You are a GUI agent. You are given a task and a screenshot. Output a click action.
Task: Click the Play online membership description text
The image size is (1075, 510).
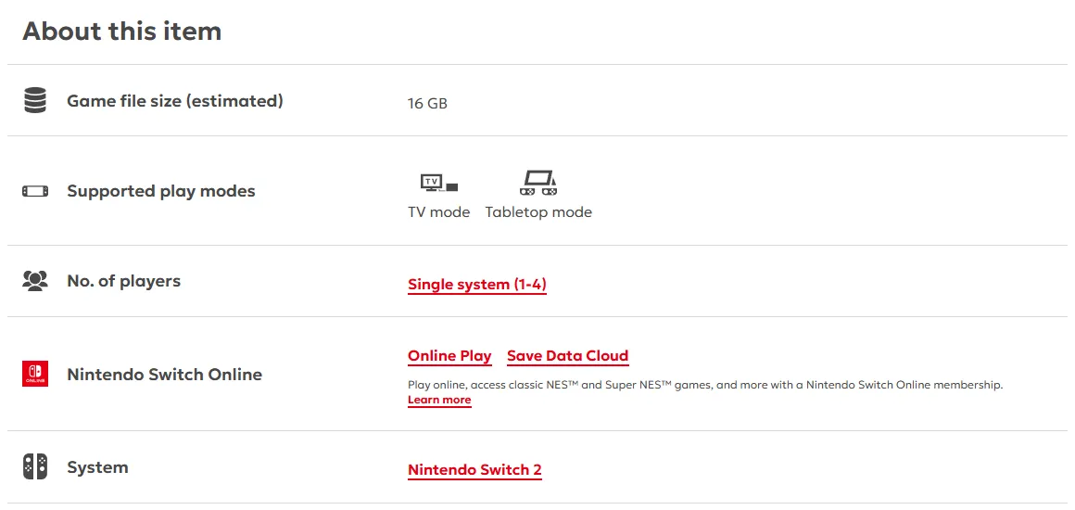705,385
